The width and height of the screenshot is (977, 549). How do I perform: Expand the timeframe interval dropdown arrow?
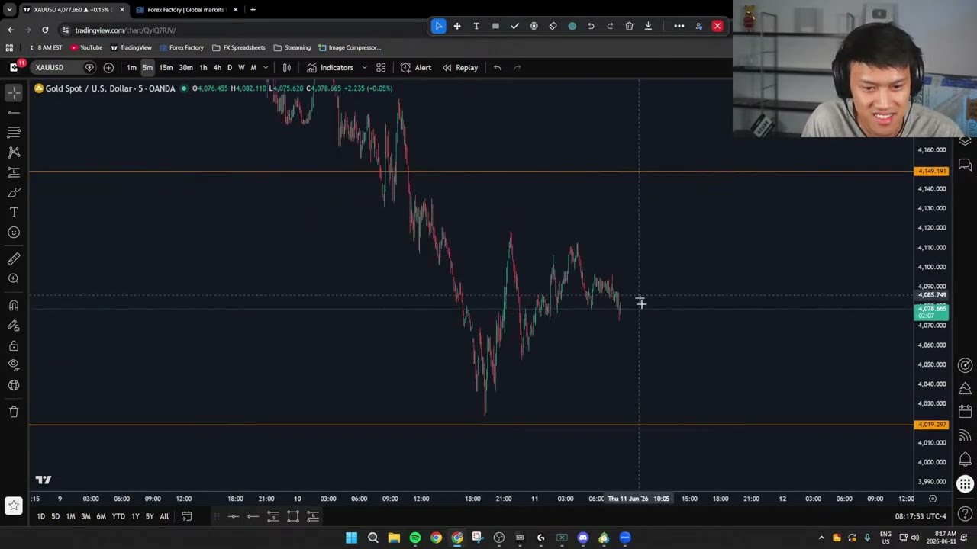(x=266, y=67)
